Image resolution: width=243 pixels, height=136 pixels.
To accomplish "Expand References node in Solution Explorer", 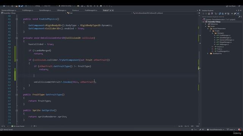I will 206,24.
